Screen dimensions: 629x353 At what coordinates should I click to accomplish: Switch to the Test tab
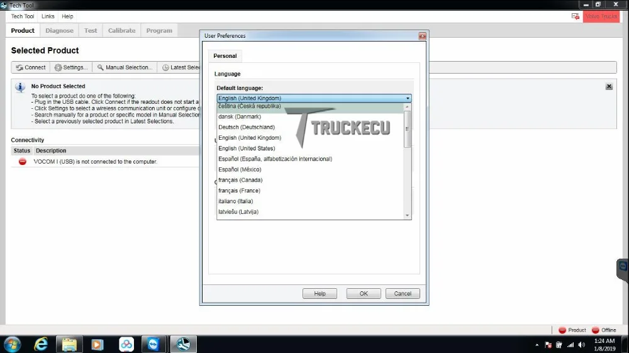[x=91, y=30]
